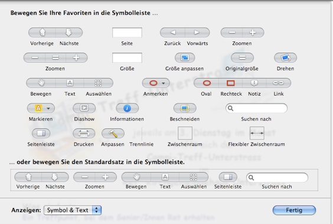Screen dimensions: 333x224
Task: Open the Informationen info icon
Action: tap(127, 108)
